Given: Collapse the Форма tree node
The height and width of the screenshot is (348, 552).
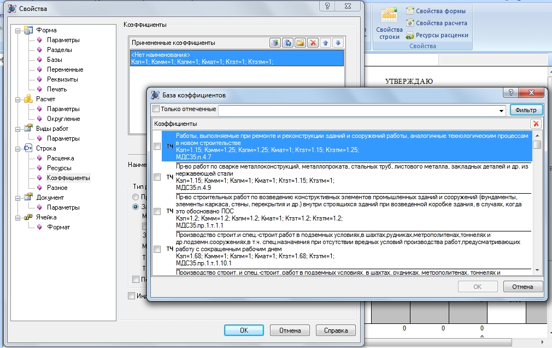Looking at the screenshot, I should [x=17, y=30].
